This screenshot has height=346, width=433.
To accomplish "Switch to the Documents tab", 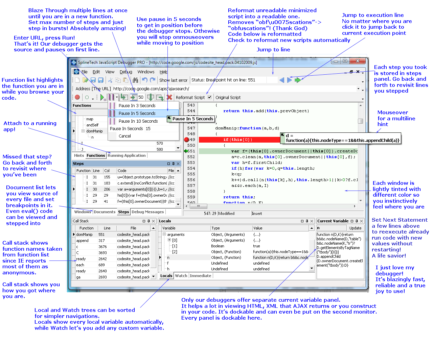I will point(105,212).
